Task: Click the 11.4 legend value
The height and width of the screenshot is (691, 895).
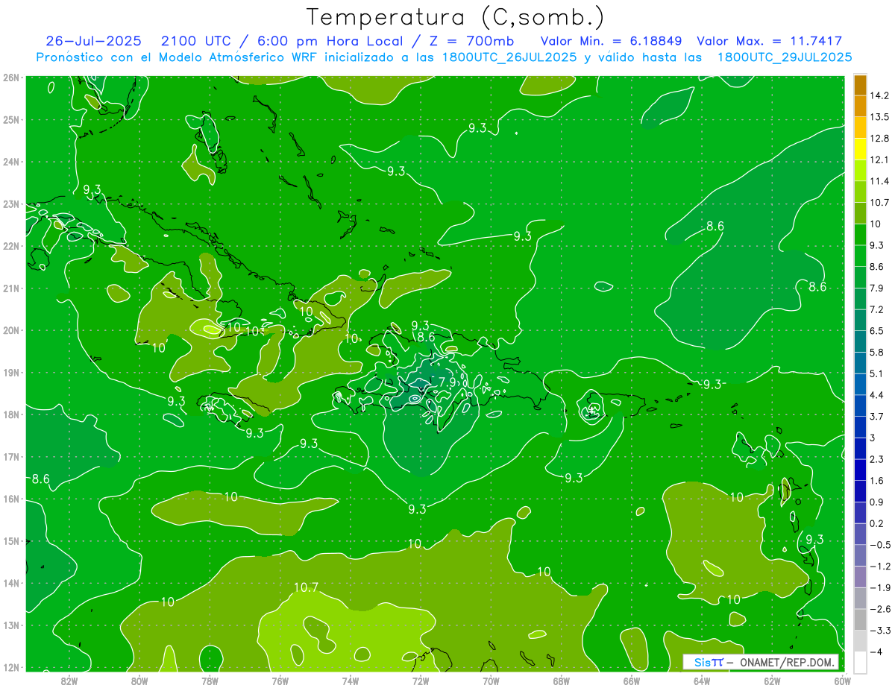Action: point(879,181)
